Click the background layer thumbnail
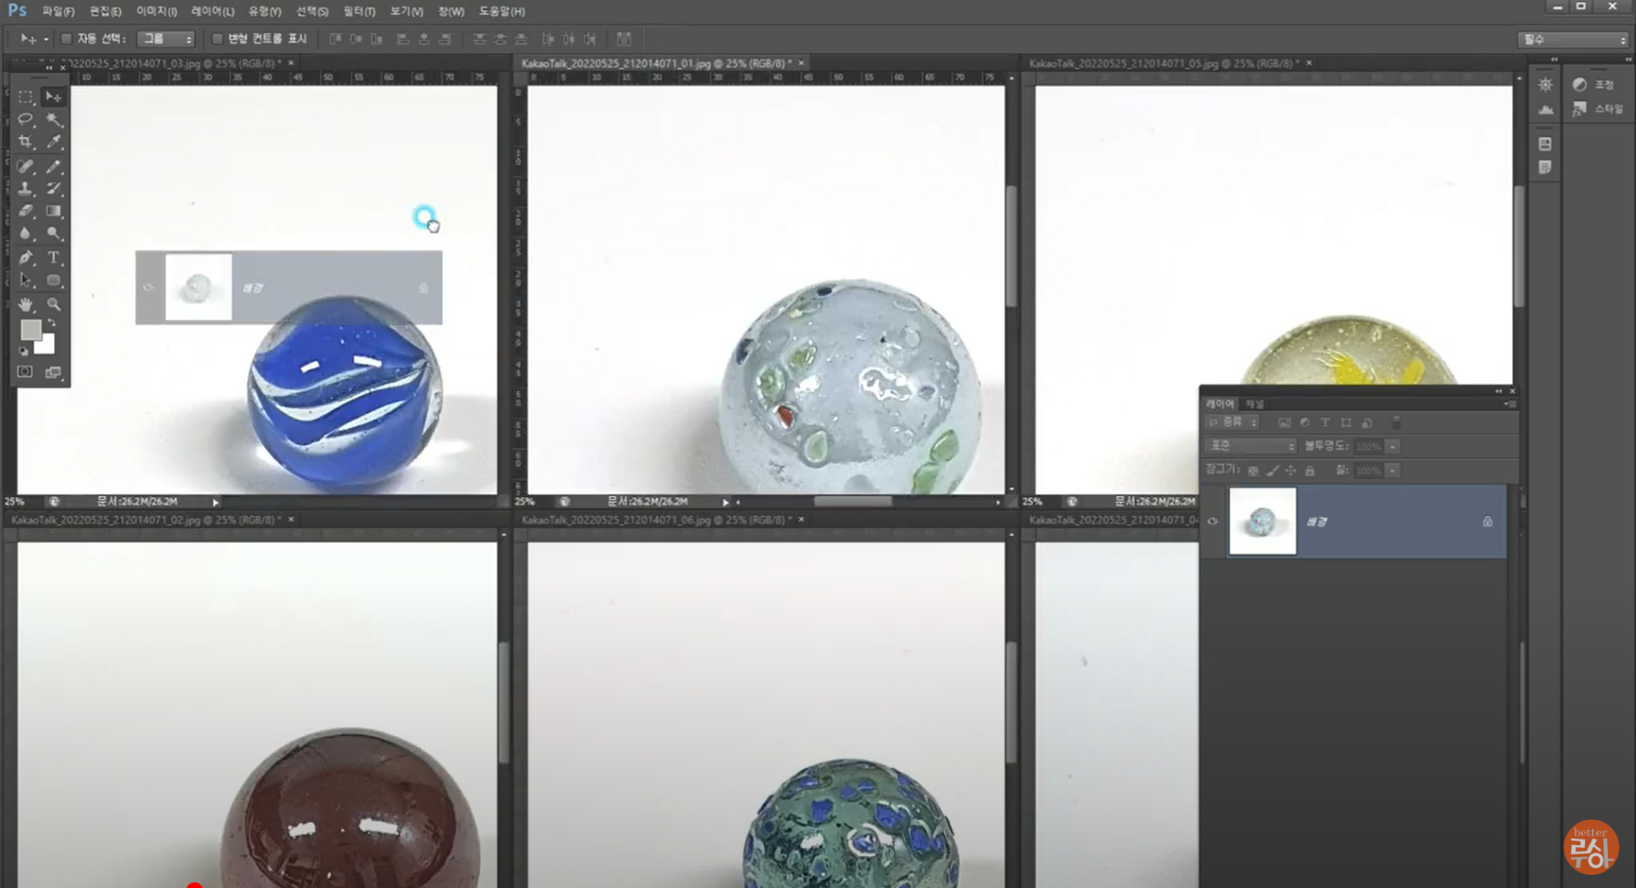Image resolution: width=1636 pixels, height=888 pixels. click(1262, 521)
